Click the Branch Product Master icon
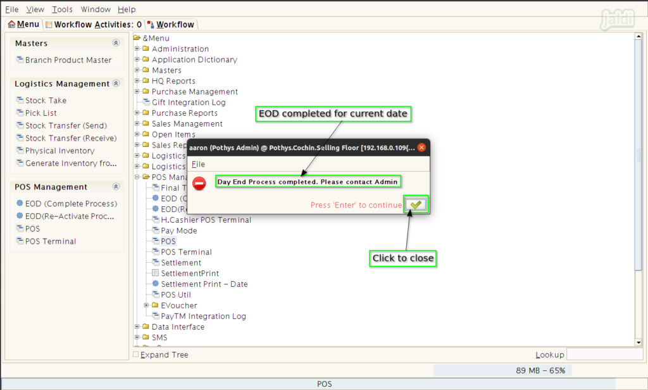 [x=20, y=60]
